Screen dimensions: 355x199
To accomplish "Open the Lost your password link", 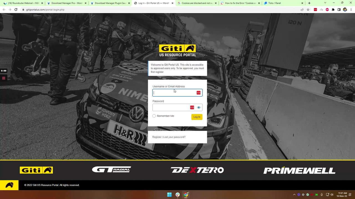I will (174, 137).
